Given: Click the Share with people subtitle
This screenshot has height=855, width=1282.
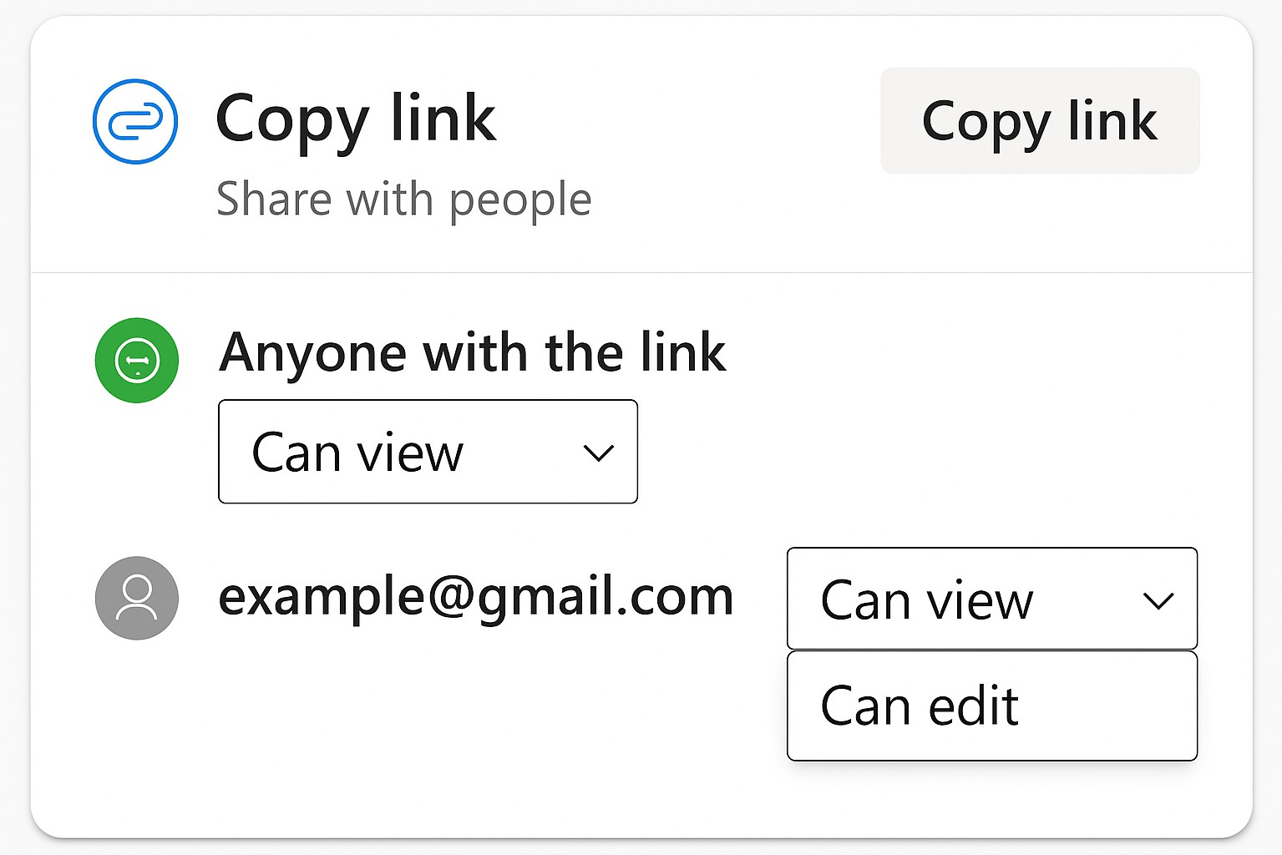Looking at the screenshot, I should tap(403, 200).
